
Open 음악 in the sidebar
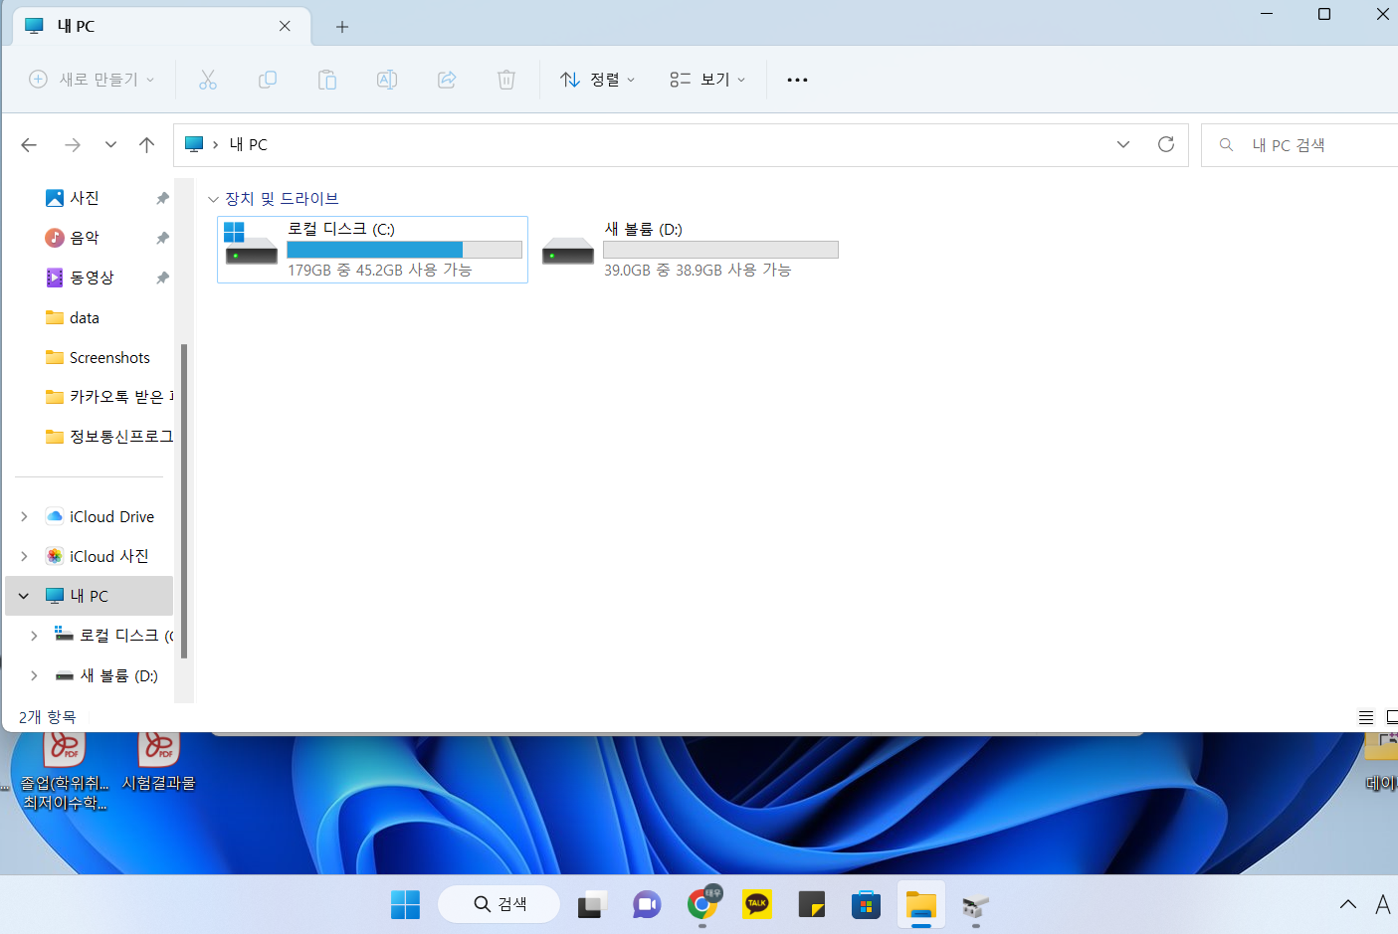(85, 239)
